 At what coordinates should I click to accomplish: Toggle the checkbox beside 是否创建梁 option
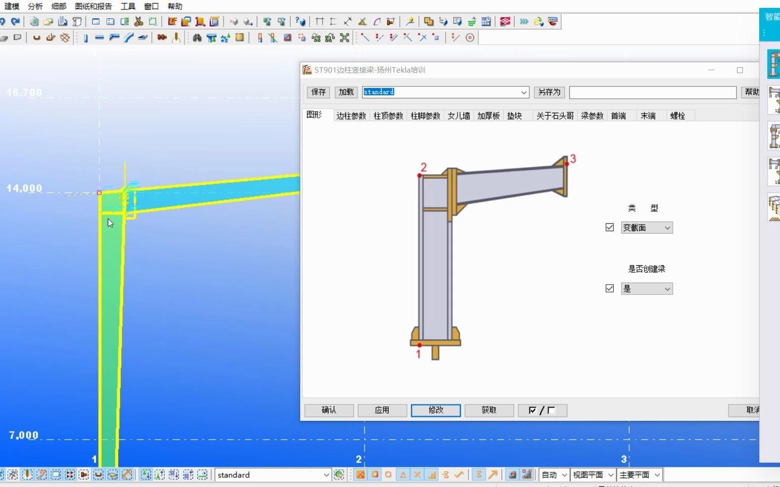point(609,288)
